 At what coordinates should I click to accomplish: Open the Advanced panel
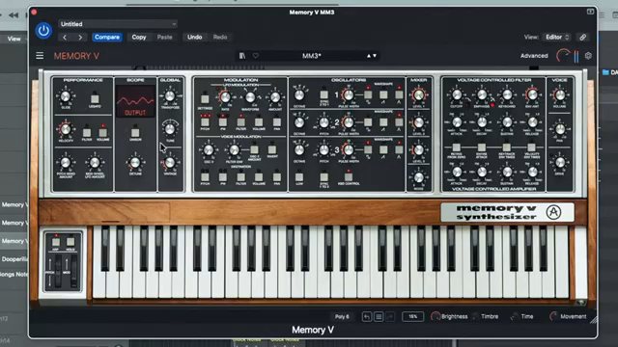point(534,56)
